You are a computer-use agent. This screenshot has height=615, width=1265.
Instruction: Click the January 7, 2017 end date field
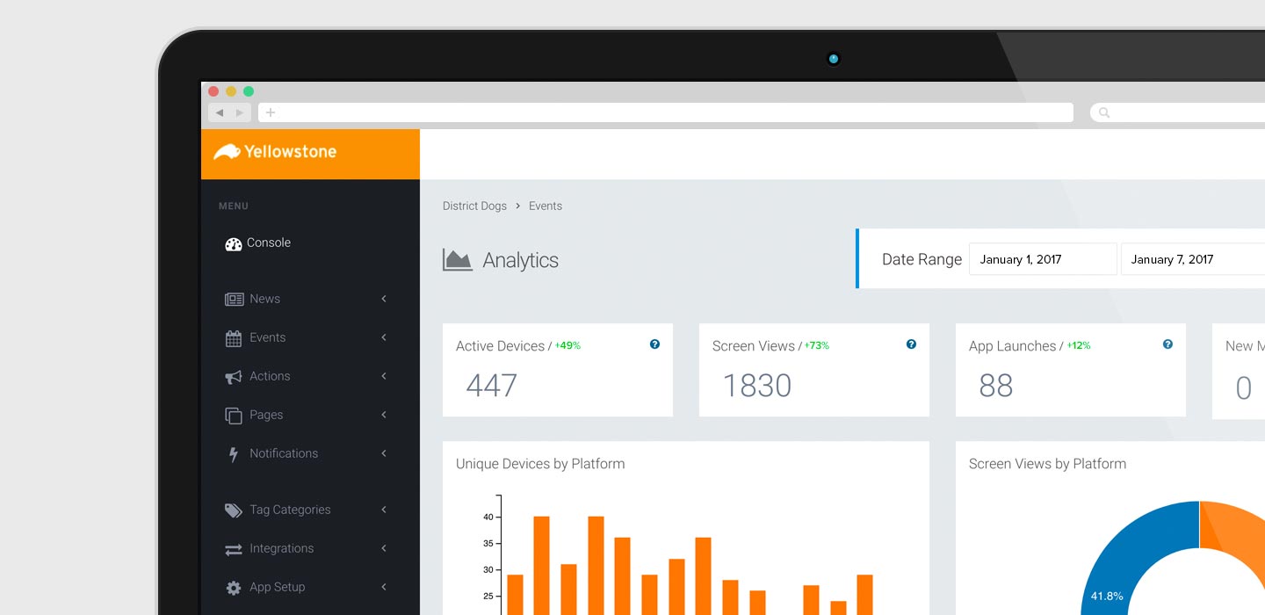[1193, 259]
